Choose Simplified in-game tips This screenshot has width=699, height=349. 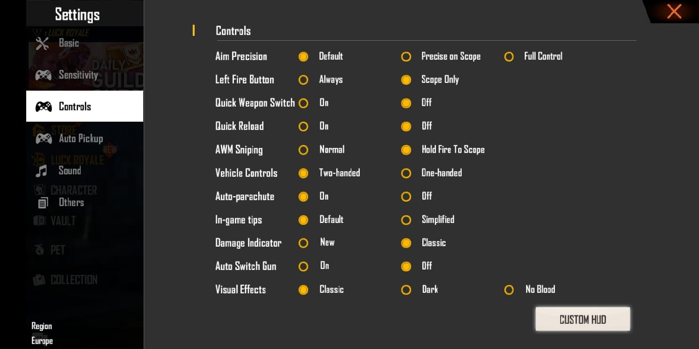point(406,220)
